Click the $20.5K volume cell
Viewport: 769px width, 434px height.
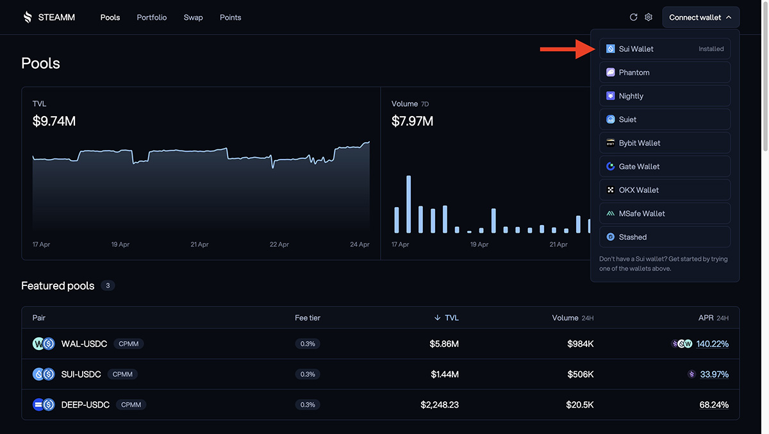[580, 405]
